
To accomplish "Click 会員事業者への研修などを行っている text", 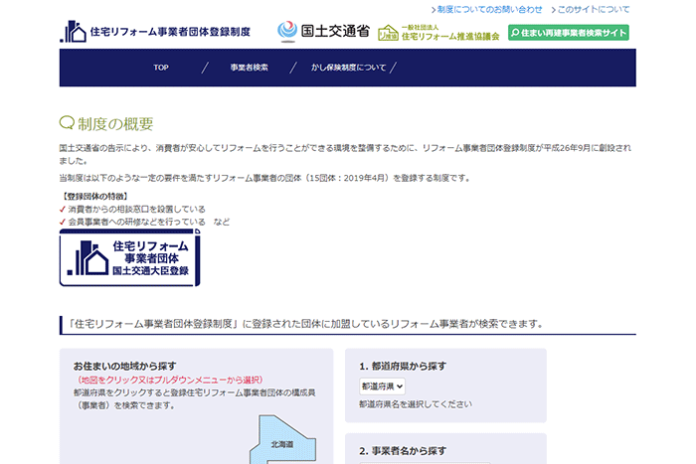I will [137, 222].
